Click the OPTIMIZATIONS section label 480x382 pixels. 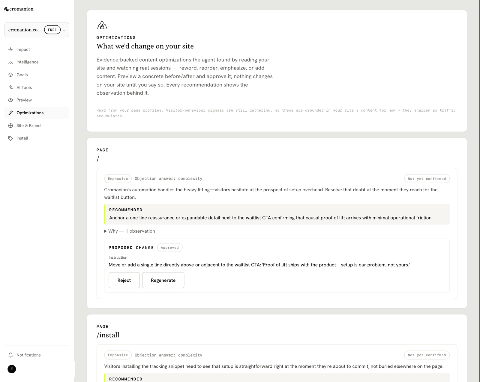116,37
